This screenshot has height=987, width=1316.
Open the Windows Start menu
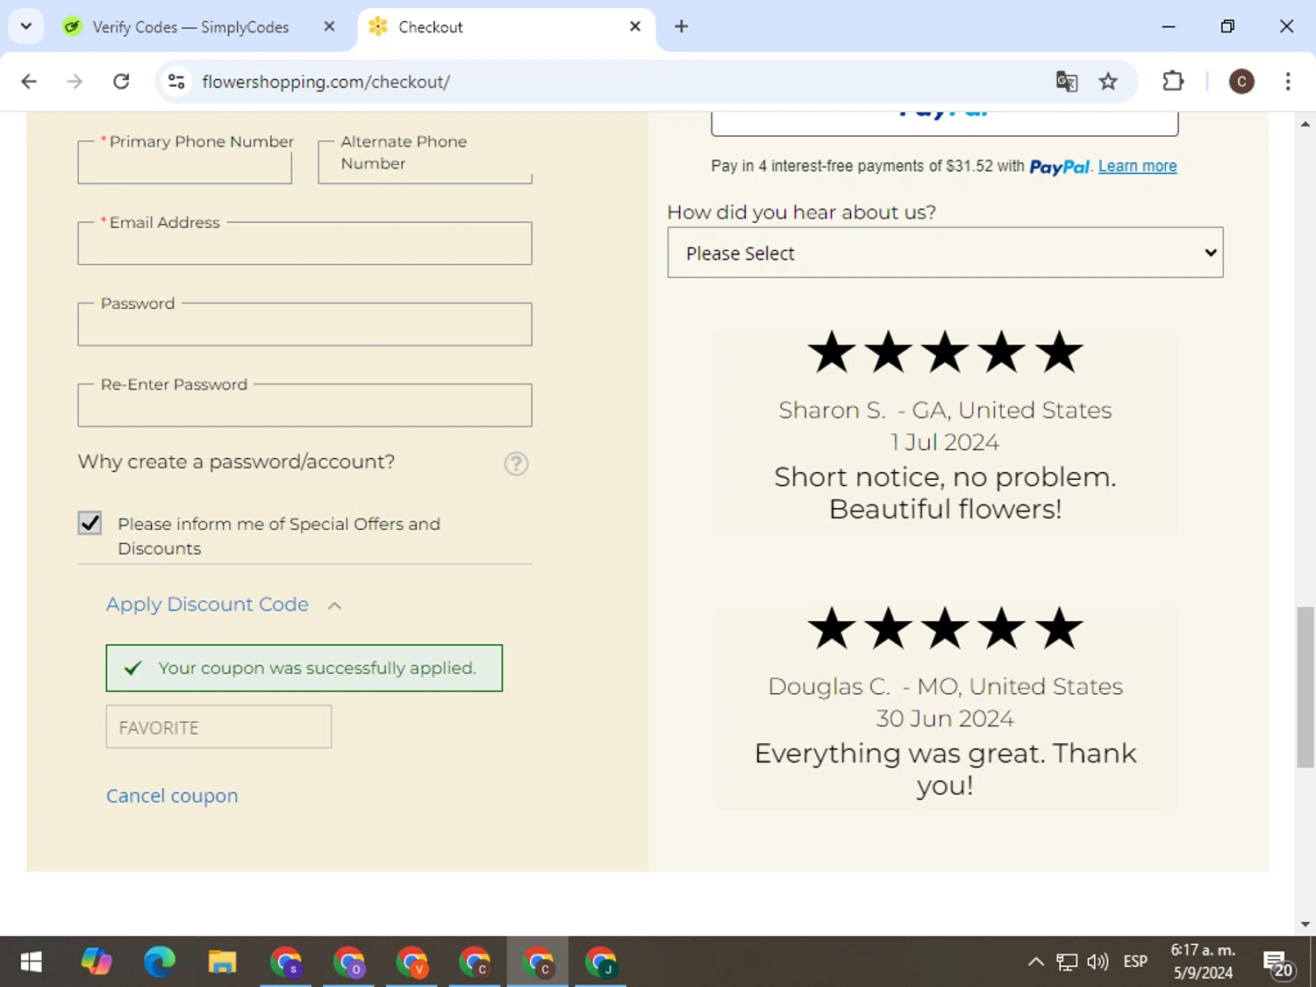click(x=31, y=962)
